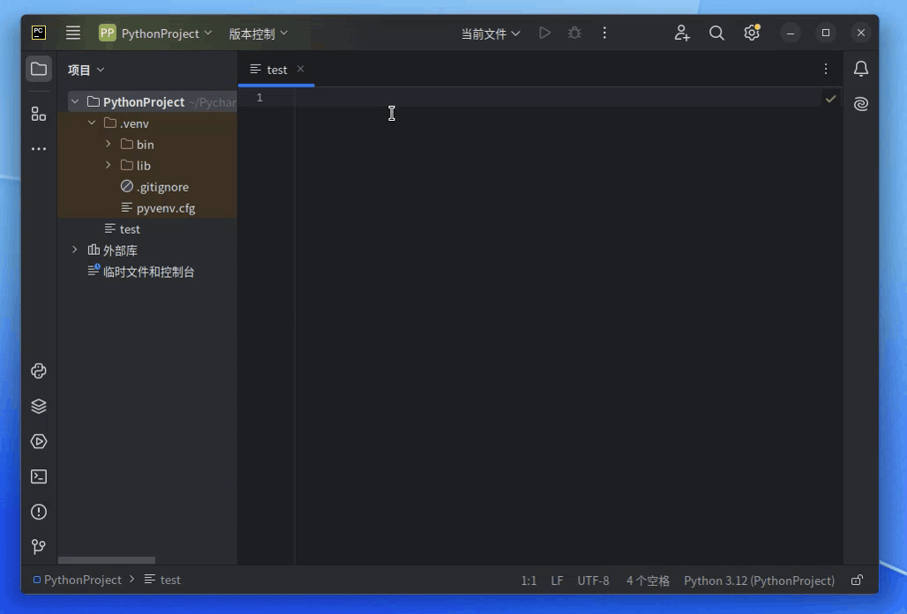
Task: Run the current file
Action: pos(544,33)
